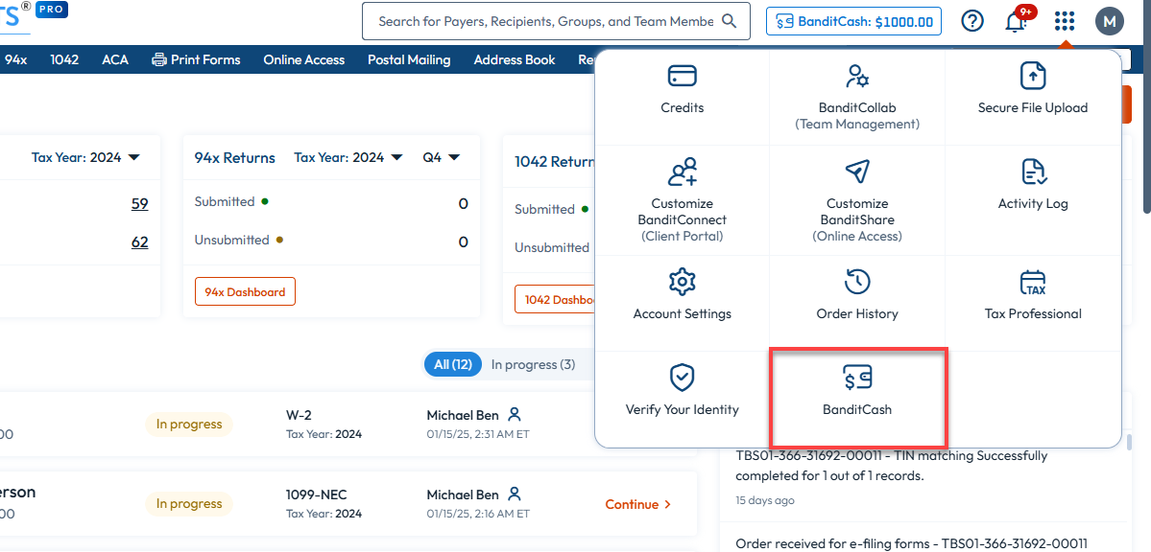Image resolution: width=1151 pixels, height=552 pixels.
Task: Click 94x Submitted status label
Action: (x=225, y=201)
